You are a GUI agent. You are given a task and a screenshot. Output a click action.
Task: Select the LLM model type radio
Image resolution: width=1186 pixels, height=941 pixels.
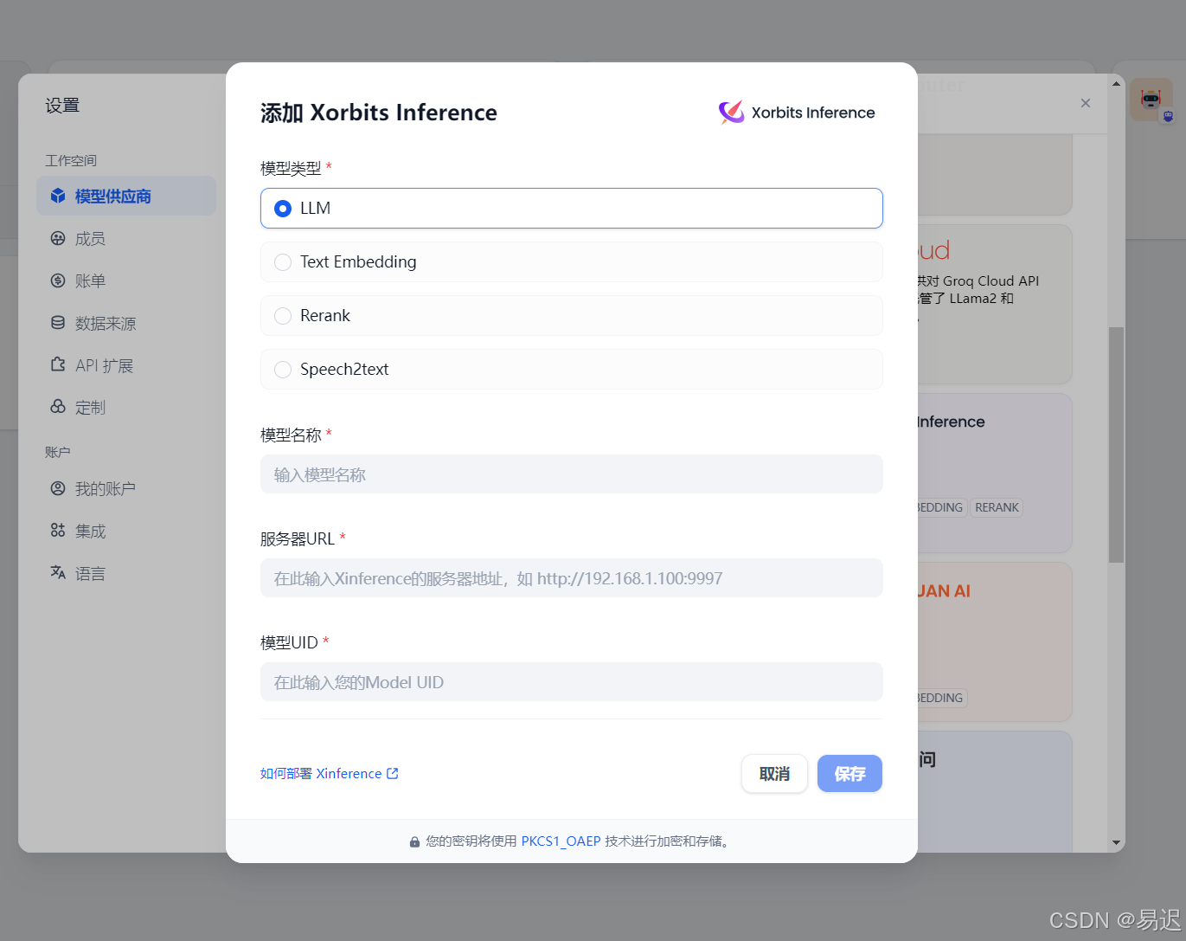[x=571, y=208]
